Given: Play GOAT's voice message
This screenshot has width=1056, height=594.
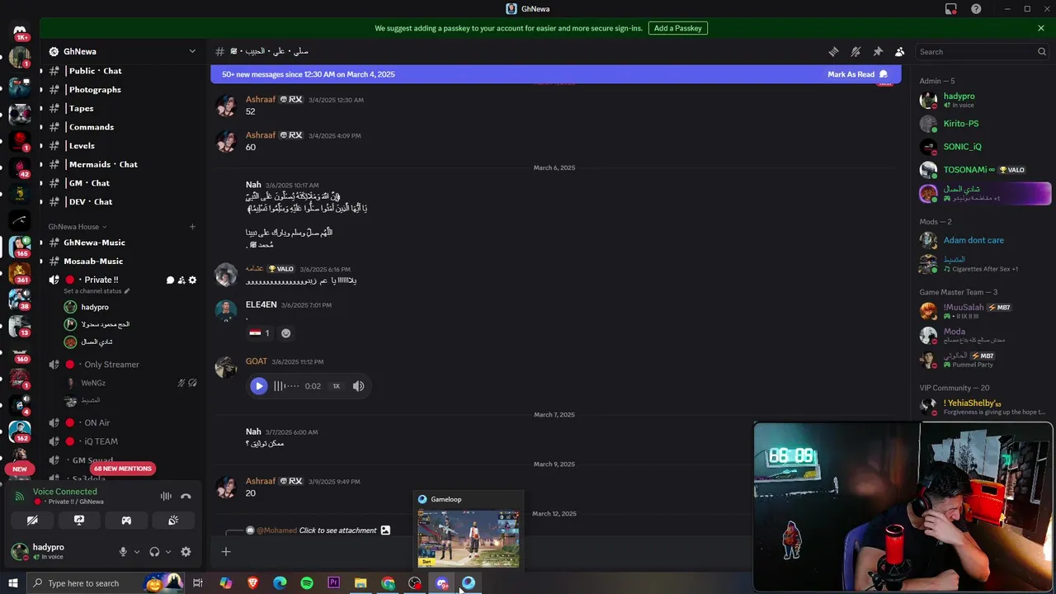Looking at the screenshot, I should click(x=259, y=386).
